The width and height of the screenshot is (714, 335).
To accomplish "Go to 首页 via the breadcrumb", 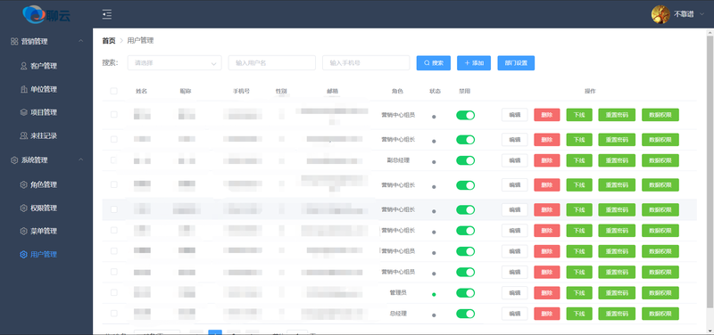I will click(109, 41).
